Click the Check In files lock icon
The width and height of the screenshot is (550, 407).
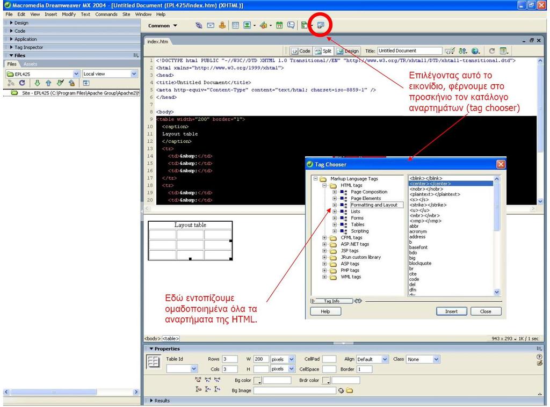[x=71, y=83]
